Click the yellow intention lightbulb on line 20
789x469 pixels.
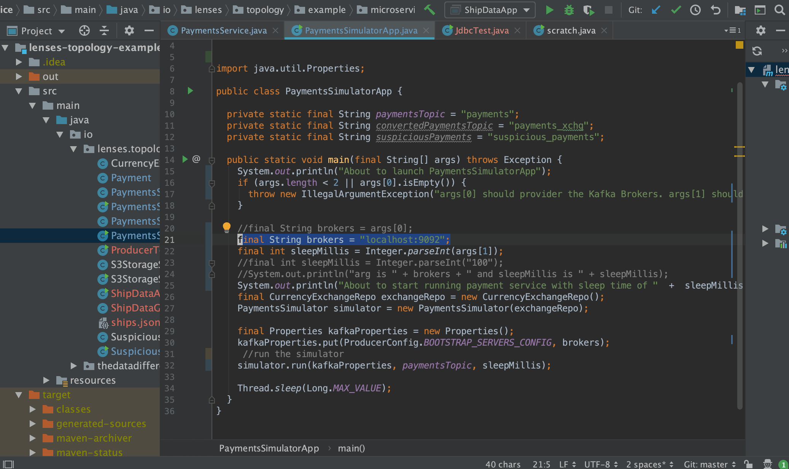tap(227, 227)
